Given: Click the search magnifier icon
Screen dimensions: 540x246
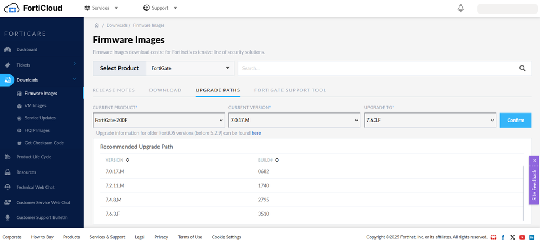Looking at the screenshot, I should [522, 68].
